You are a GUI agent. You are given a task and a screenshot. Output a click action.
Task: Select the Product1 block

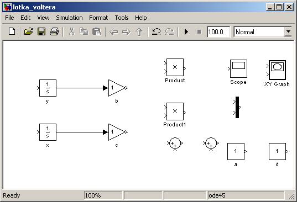(175, 111)
